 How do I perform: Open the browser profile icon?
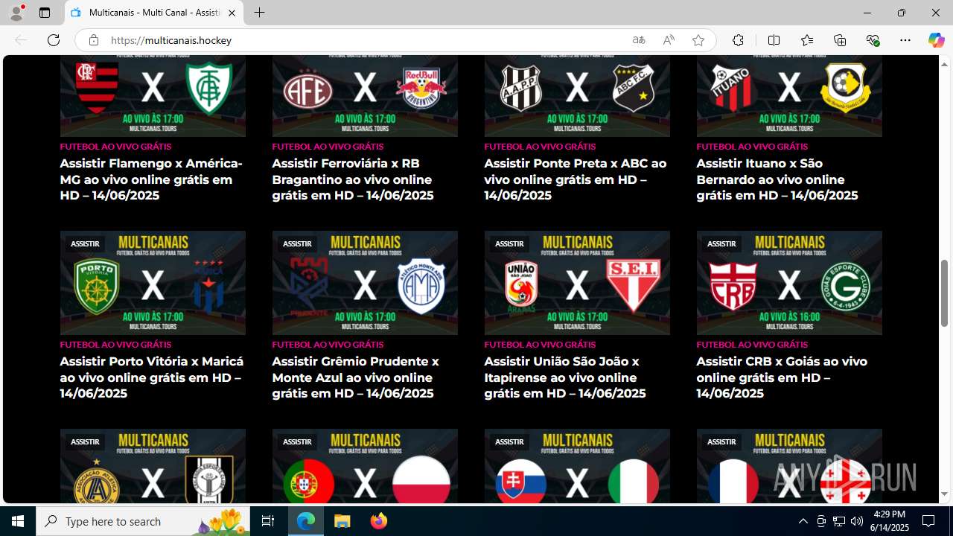pos(16,13)
